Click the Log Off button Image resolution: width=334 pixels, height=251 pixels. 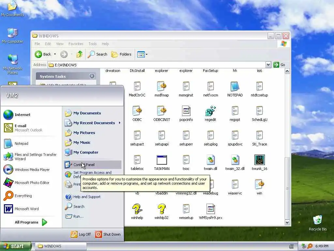click(x=81, y=234)
